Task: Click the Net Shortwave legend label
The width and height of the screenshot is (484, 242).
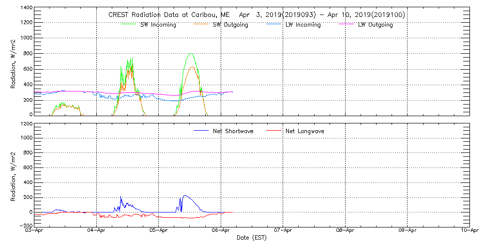Action: 233,131
